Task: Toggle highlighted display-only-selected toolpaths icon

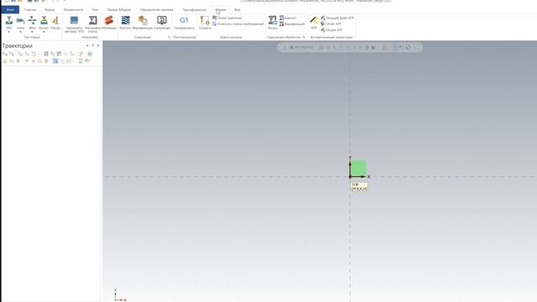Action: click(55, 61)
